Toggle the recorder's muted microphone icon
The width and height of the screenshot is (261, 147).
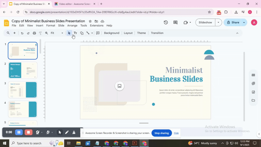click(x=48, y=132)
